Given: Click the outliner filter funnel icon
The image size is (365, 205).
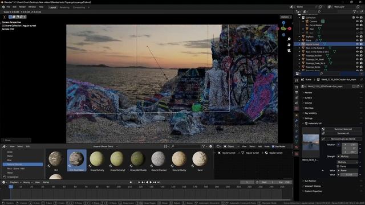Looking at the screenshot, I should coord(354,11).
